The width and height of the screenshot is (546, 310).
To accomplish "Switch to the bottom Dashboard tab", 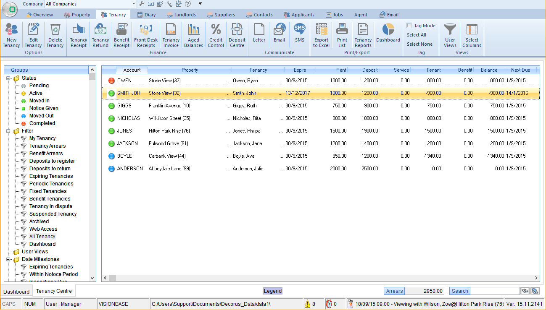I will (17, 292).
